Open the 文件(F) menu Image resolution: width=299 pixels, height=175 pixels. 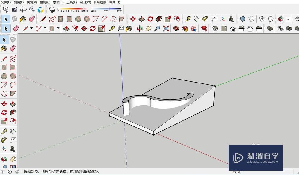click(6, 2)
